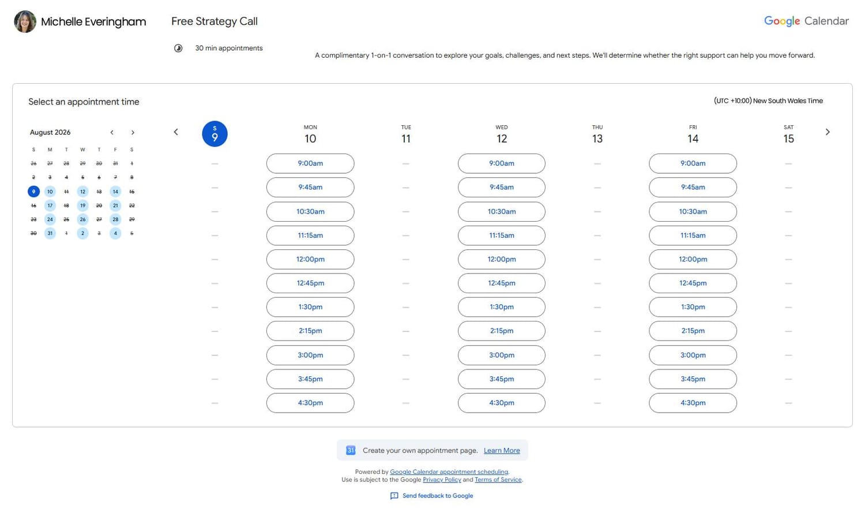Click the calendar icon beside Create your own appointment page
865x516 pixels.
tap(351, 450)
